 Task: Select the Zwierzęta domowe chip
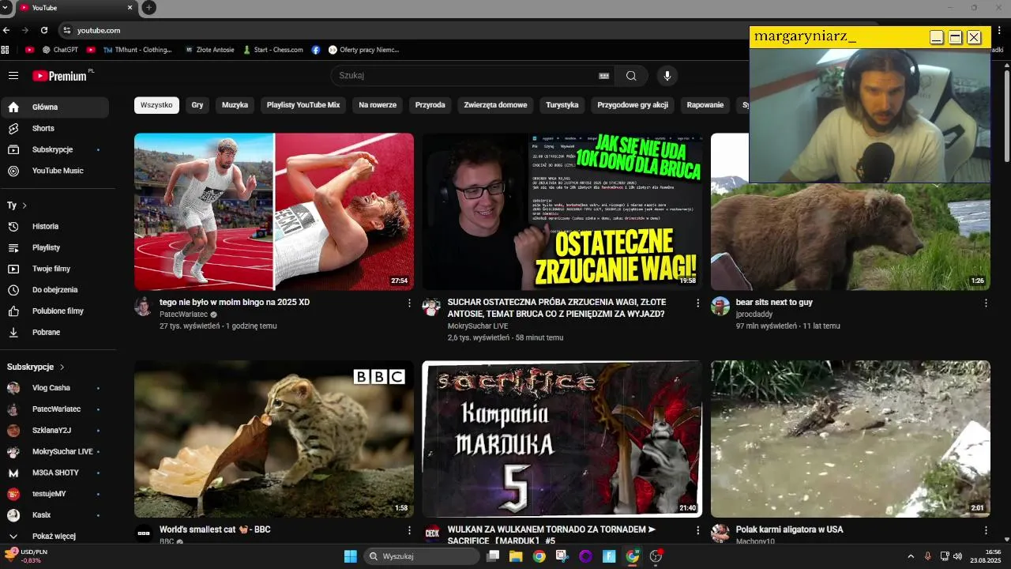click(495, 105)
